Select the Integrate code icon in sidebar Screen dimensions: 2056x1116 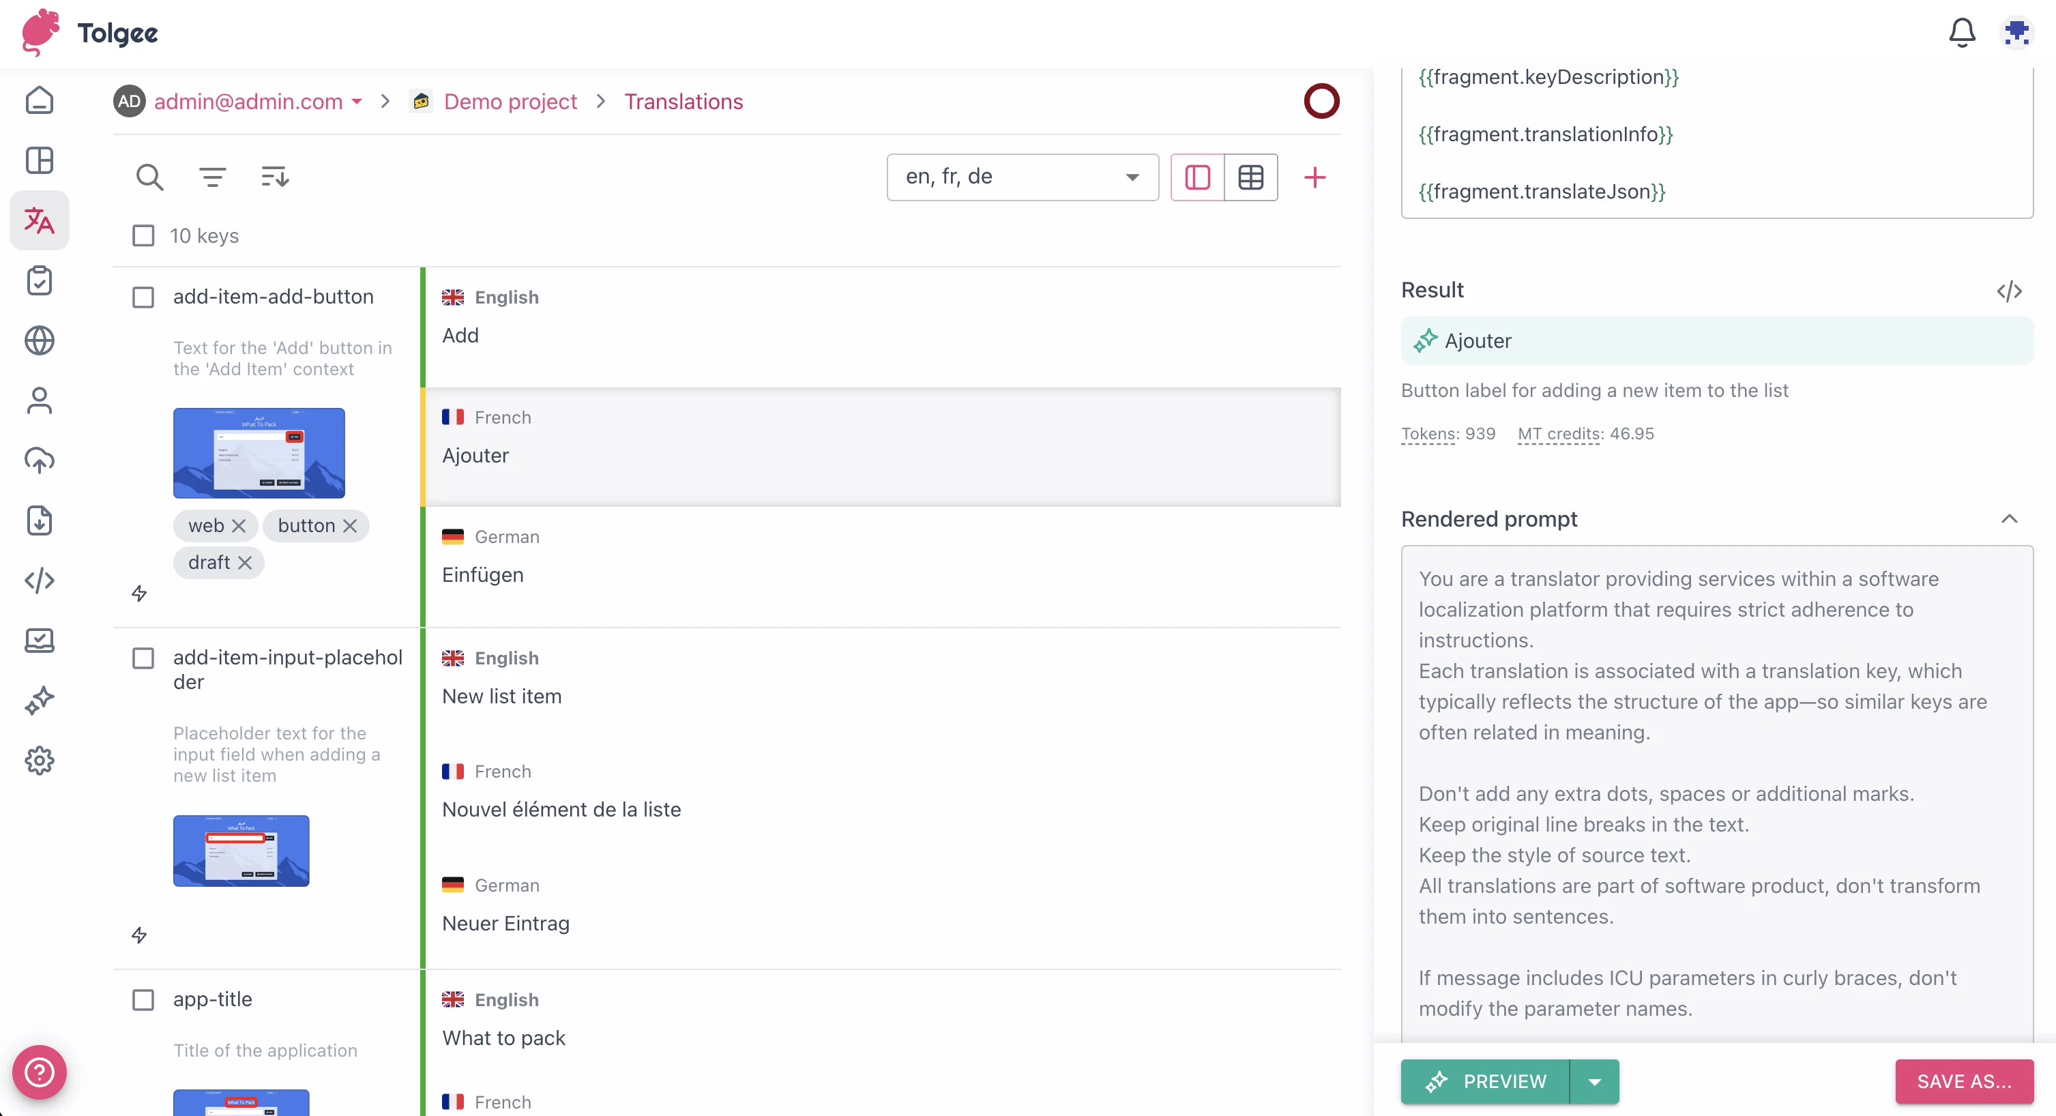pyautogui.click(x=39, y=581)
